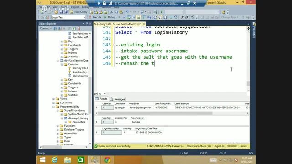Image resolution: width=292 pixels, height=164 pixels.
Task: Select the UserAnswer column in the tree
Action: click(78, 76)
